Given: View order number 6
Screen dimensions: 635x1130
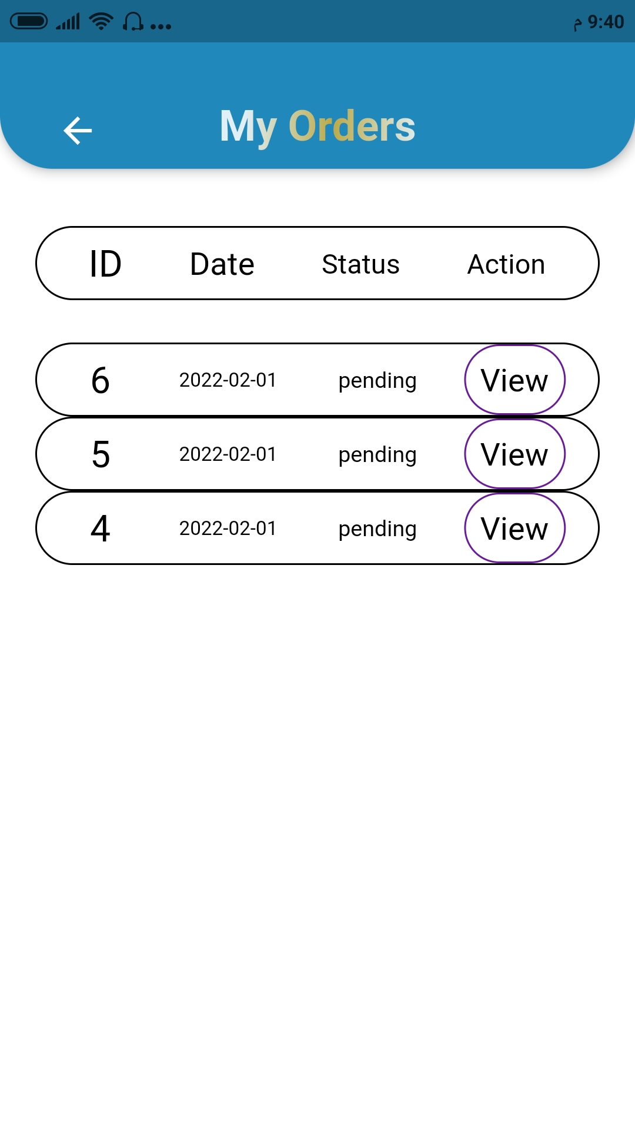Looking at the screenshot, I should pyautogui.click(x=514, y=380).
